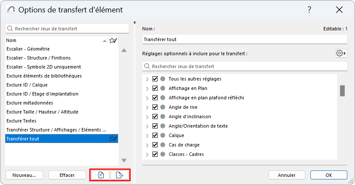Expand the Classes - Cadres row

147,154
